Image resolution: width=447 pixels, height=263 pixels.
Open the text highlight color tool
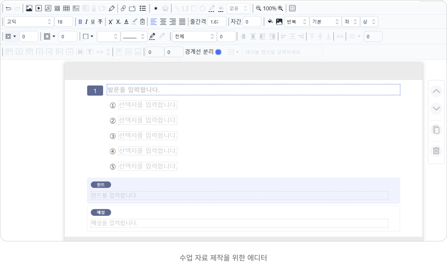[x=134, y=22]
